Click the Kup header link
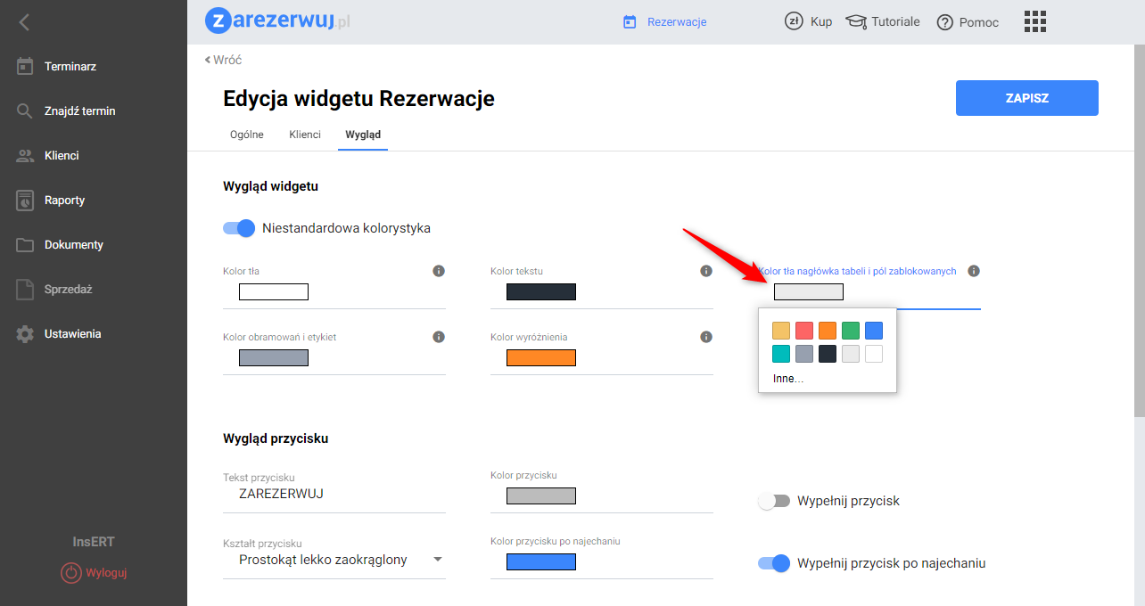1145x606 pixels. 821,21
